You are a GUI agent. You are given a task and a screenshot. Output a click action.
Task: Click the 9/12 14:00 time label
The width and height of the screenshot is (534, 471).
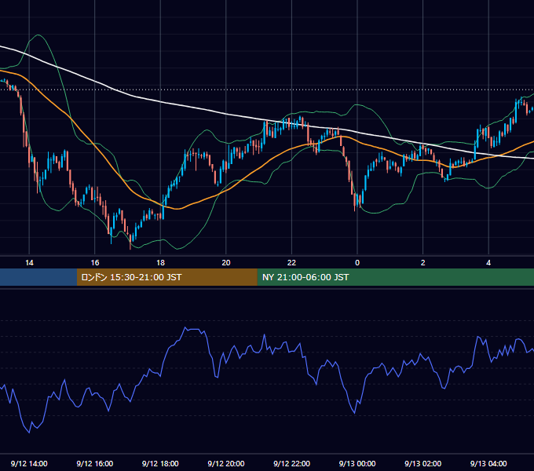point(29,463)
